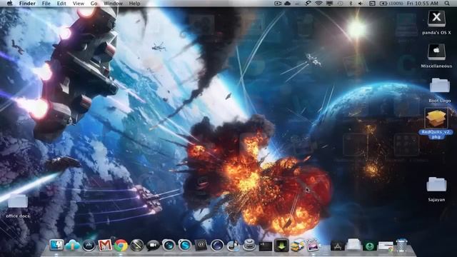Open Finder from the dock

56,246
